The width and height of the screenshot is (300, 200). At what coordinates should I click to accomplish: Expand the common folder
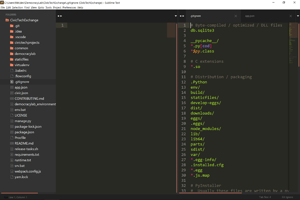pyautogui.click(x=12, y=48)
